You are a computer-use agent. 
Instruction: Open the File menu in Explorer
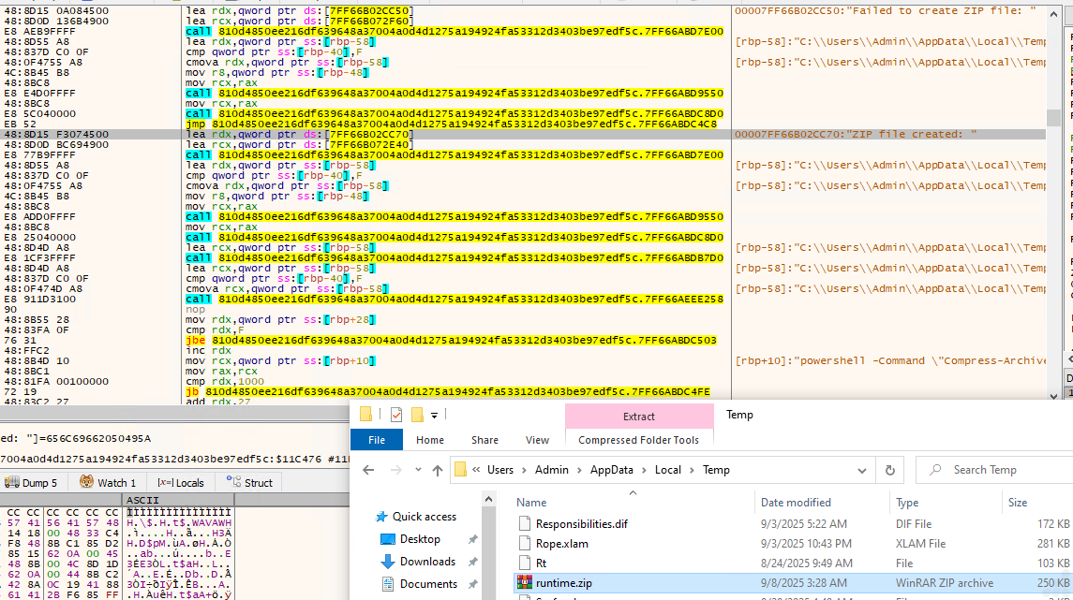377,440
